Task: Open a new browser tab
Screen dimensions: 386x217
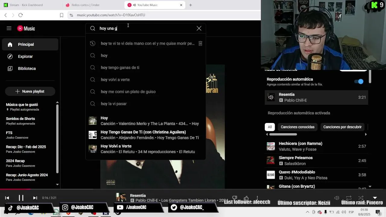Action: pyautogui.click(x=191, y=5)
